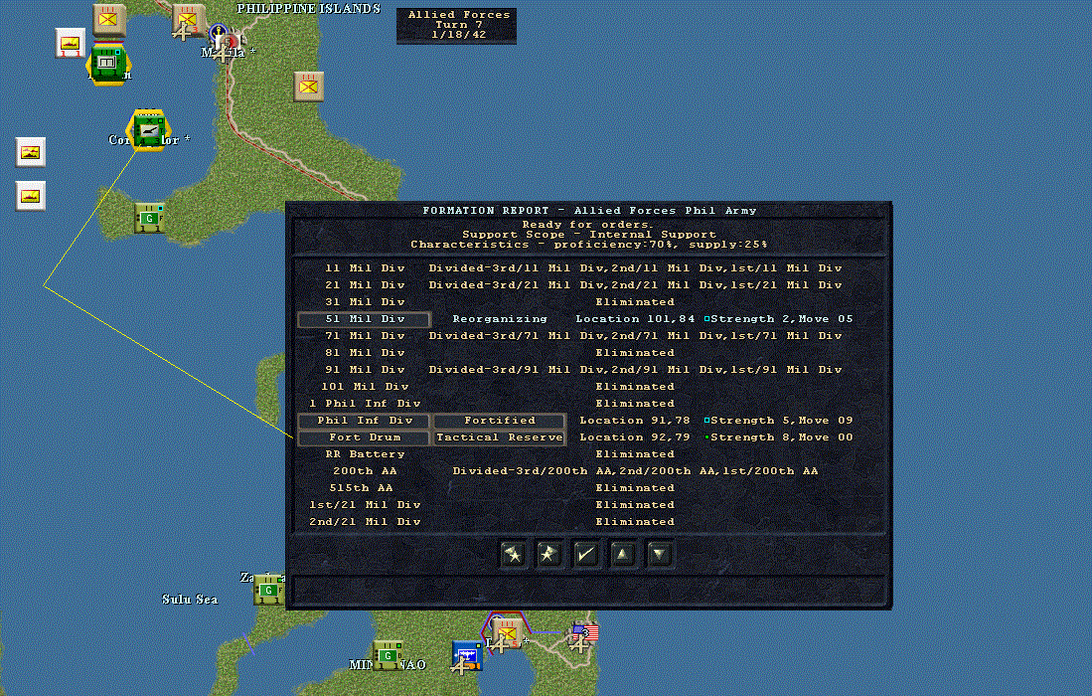Click the 81 Mil Div row name
This screenshot has width=1092, height=696.
[365, 353]
